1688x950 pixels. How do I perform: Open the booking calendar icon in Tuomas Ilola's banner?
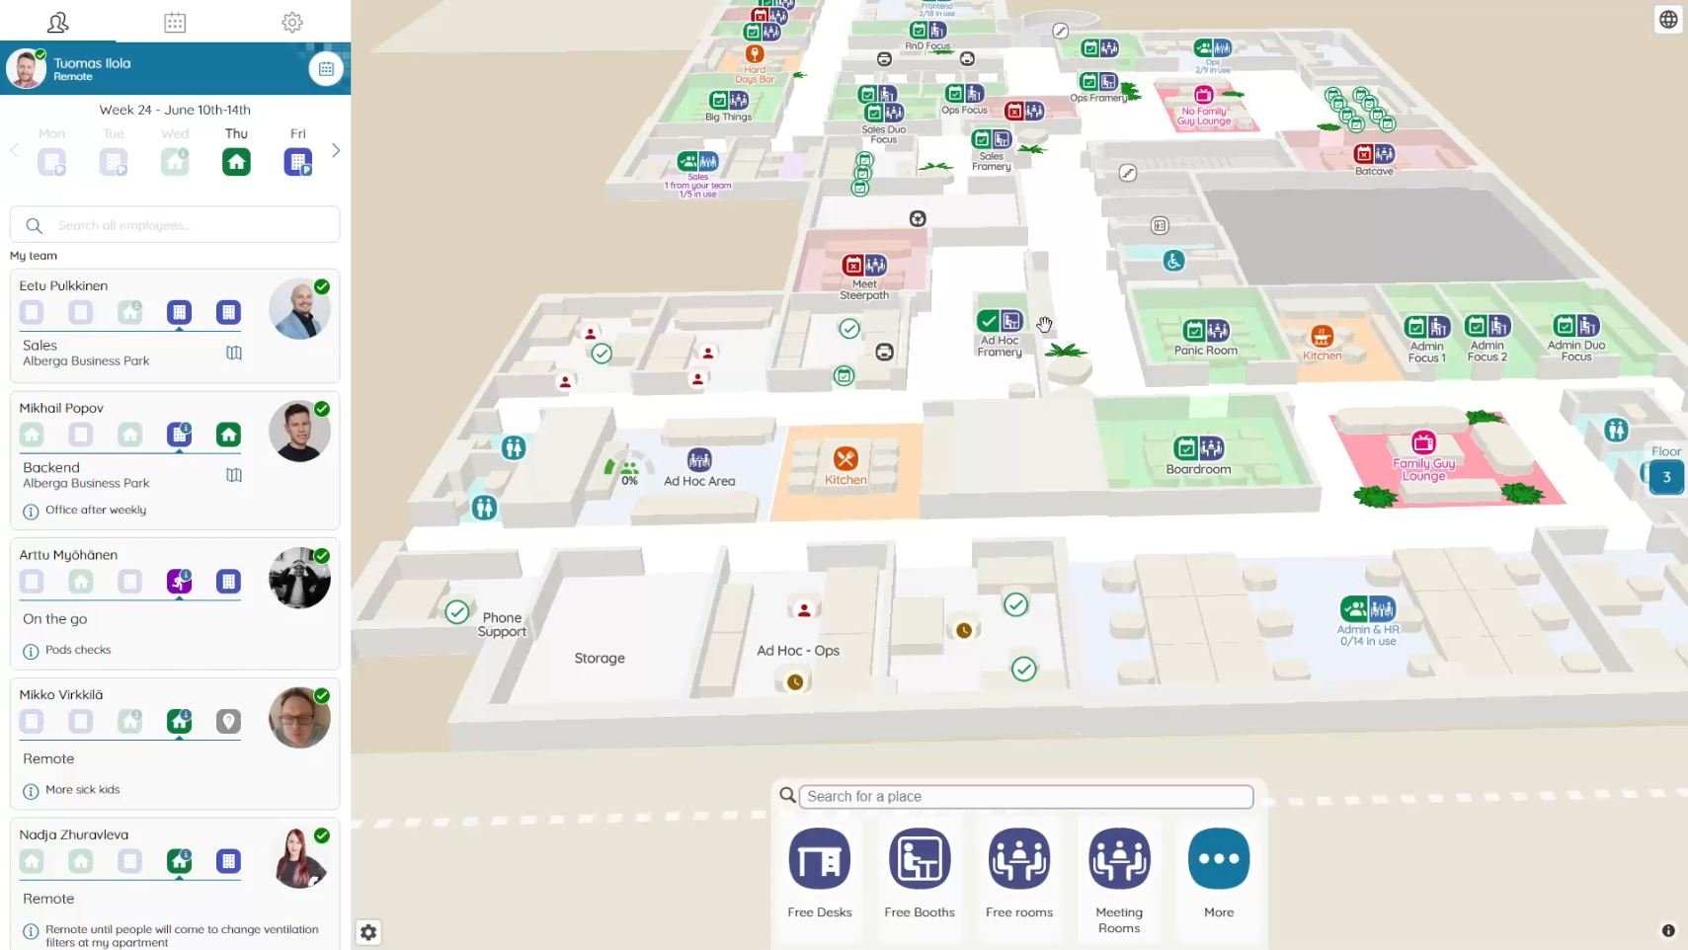coord(326,68)
